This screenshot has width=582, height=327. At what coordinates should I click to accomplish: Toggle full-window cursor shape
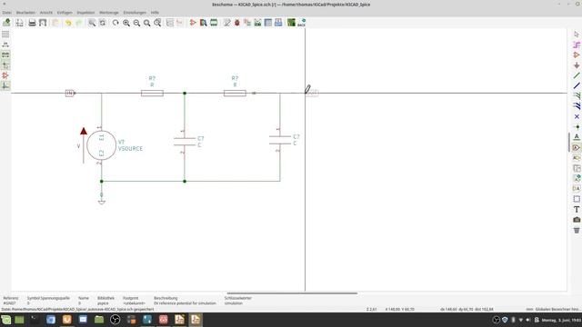pyautogui.click(x=5, y=65)
